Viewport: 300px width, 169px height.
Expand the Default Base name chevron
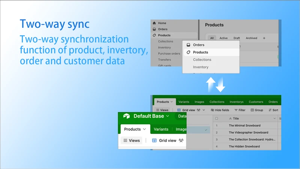click(x=168, y=116)
